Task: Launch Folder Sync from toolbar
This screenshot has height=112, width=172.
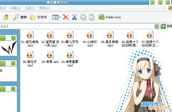Action: (110, 17)
